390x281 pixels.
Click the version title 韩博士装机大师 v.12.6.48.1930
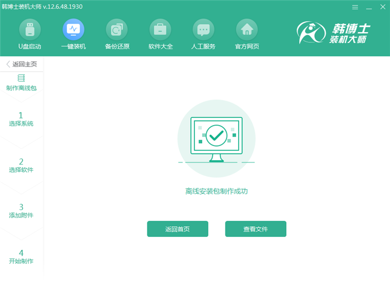(x=42, y=6)
